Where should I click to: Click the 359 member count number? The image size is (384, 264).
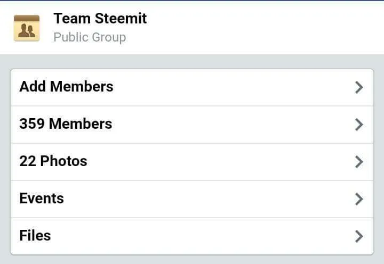tap(32, 123)
